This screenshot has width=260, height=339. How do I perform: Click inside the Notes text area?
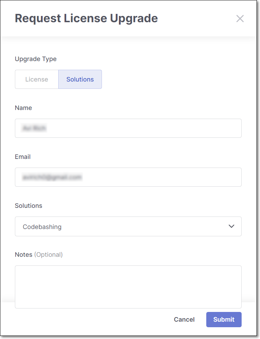[x=128, y=287]
